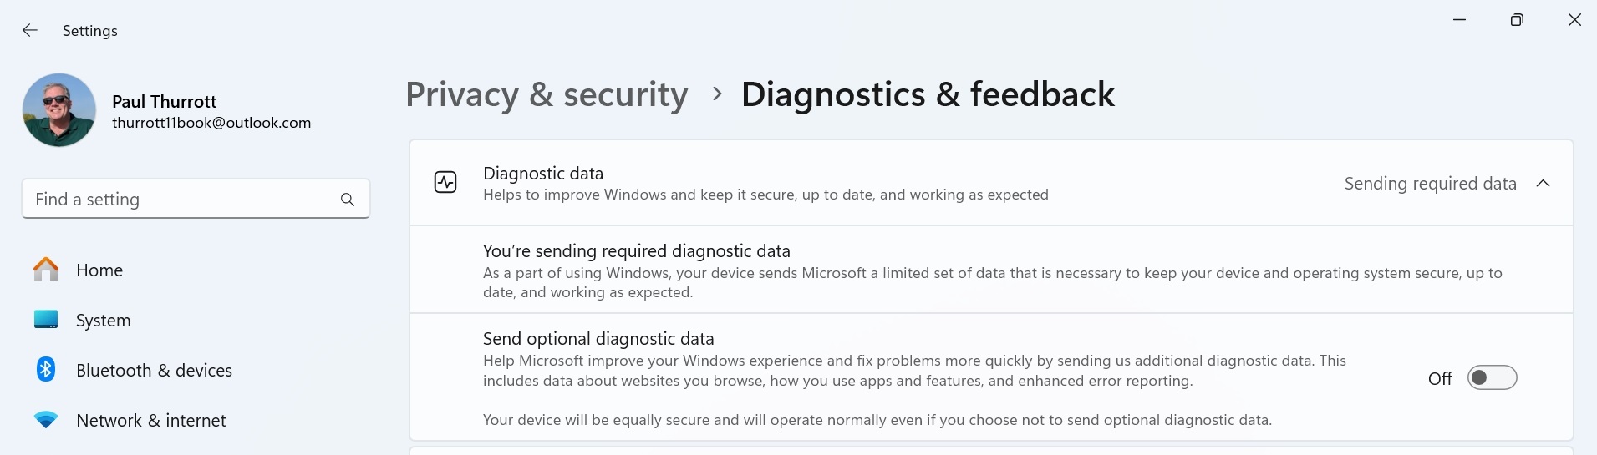Open the user profile picture
Screen dimensions: 1597x455
[x=59, y=110]
